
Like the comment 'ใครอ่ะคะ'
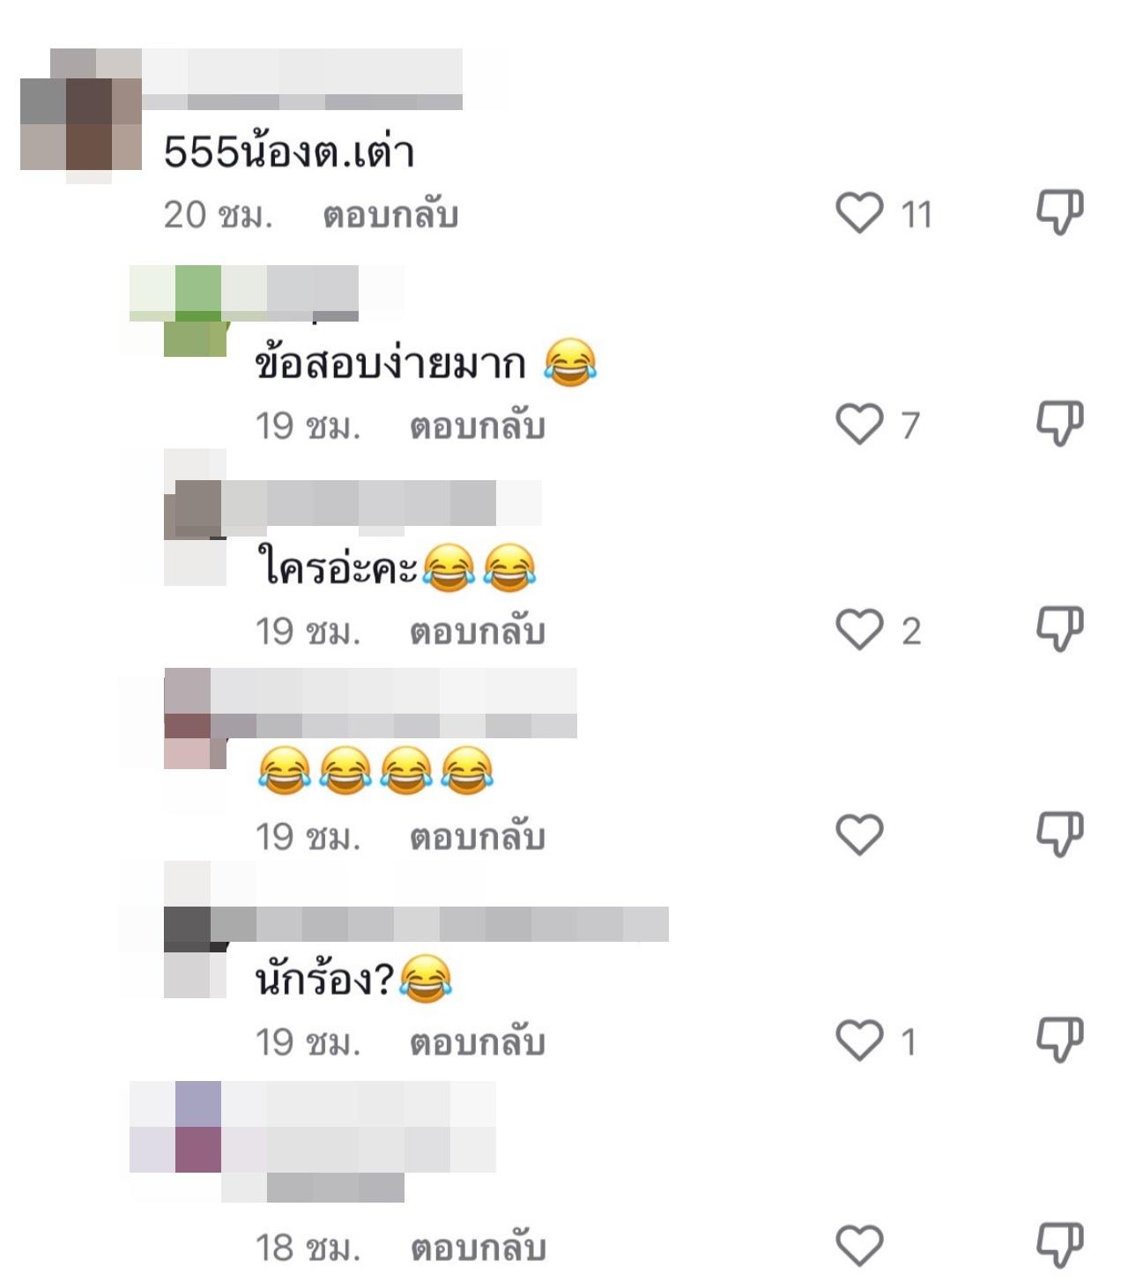click(859, 629)
